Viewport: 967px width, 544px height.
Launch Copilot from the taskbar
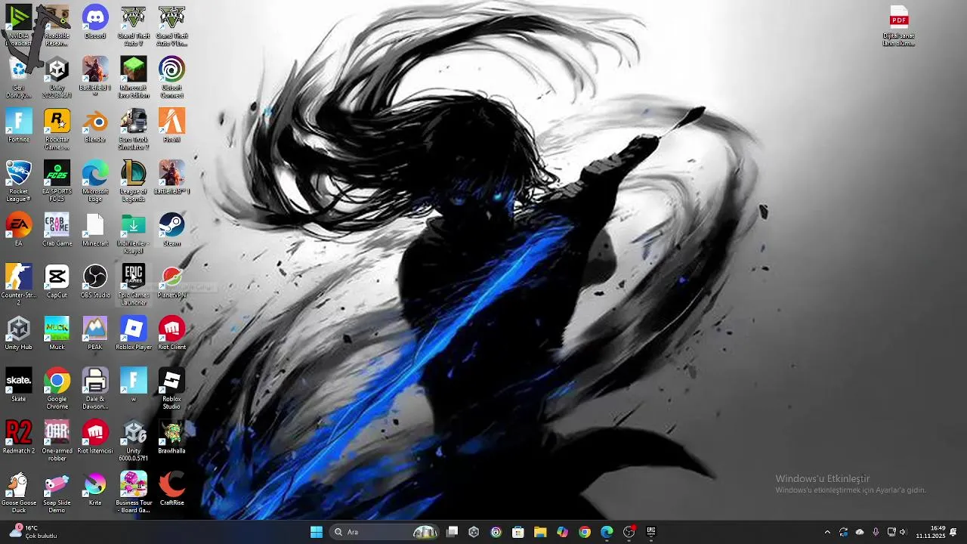pos(562,532)
